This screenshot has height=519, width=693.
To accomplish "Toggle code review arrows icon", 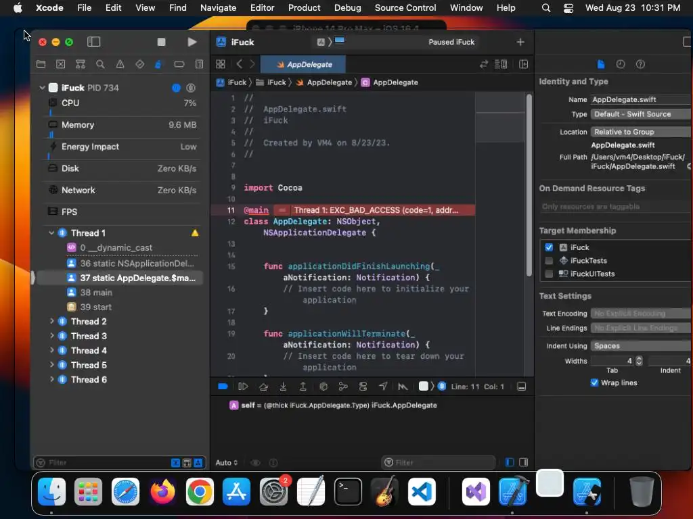I will [x=483, y=64].
